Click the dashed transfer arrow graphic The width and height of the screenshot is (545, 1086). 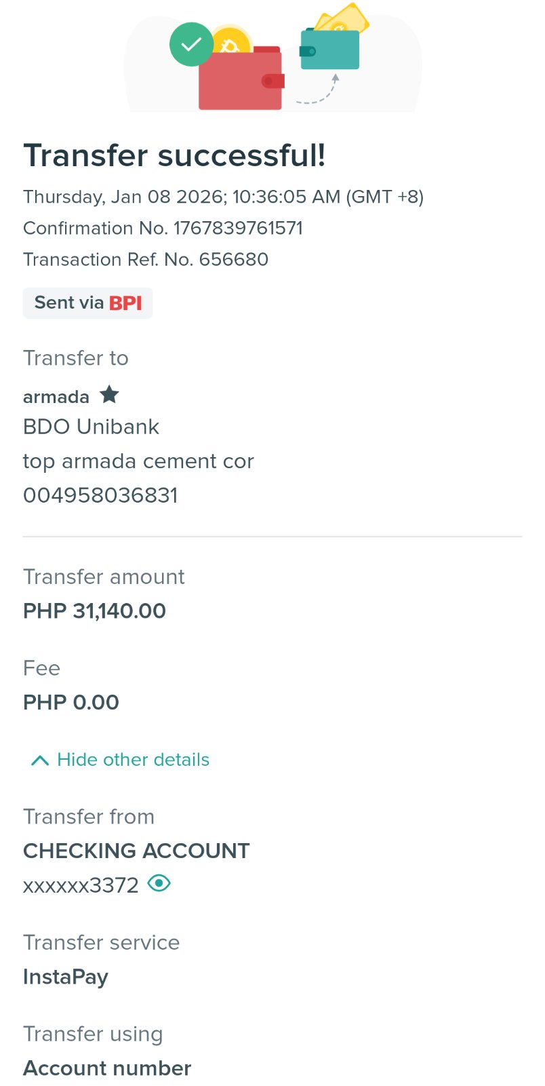coord(320,93)
